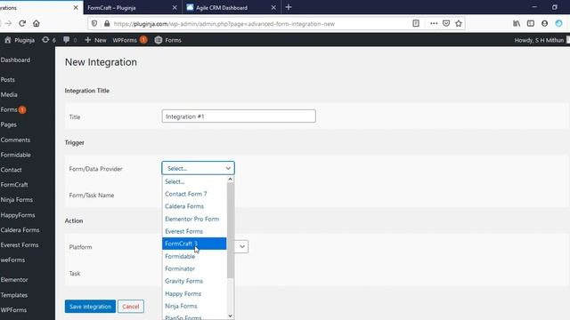The height and width of the screenshot is (320, 570).
Task: Click the Pluginja home icon in admin bar
Action: point(8,40)
